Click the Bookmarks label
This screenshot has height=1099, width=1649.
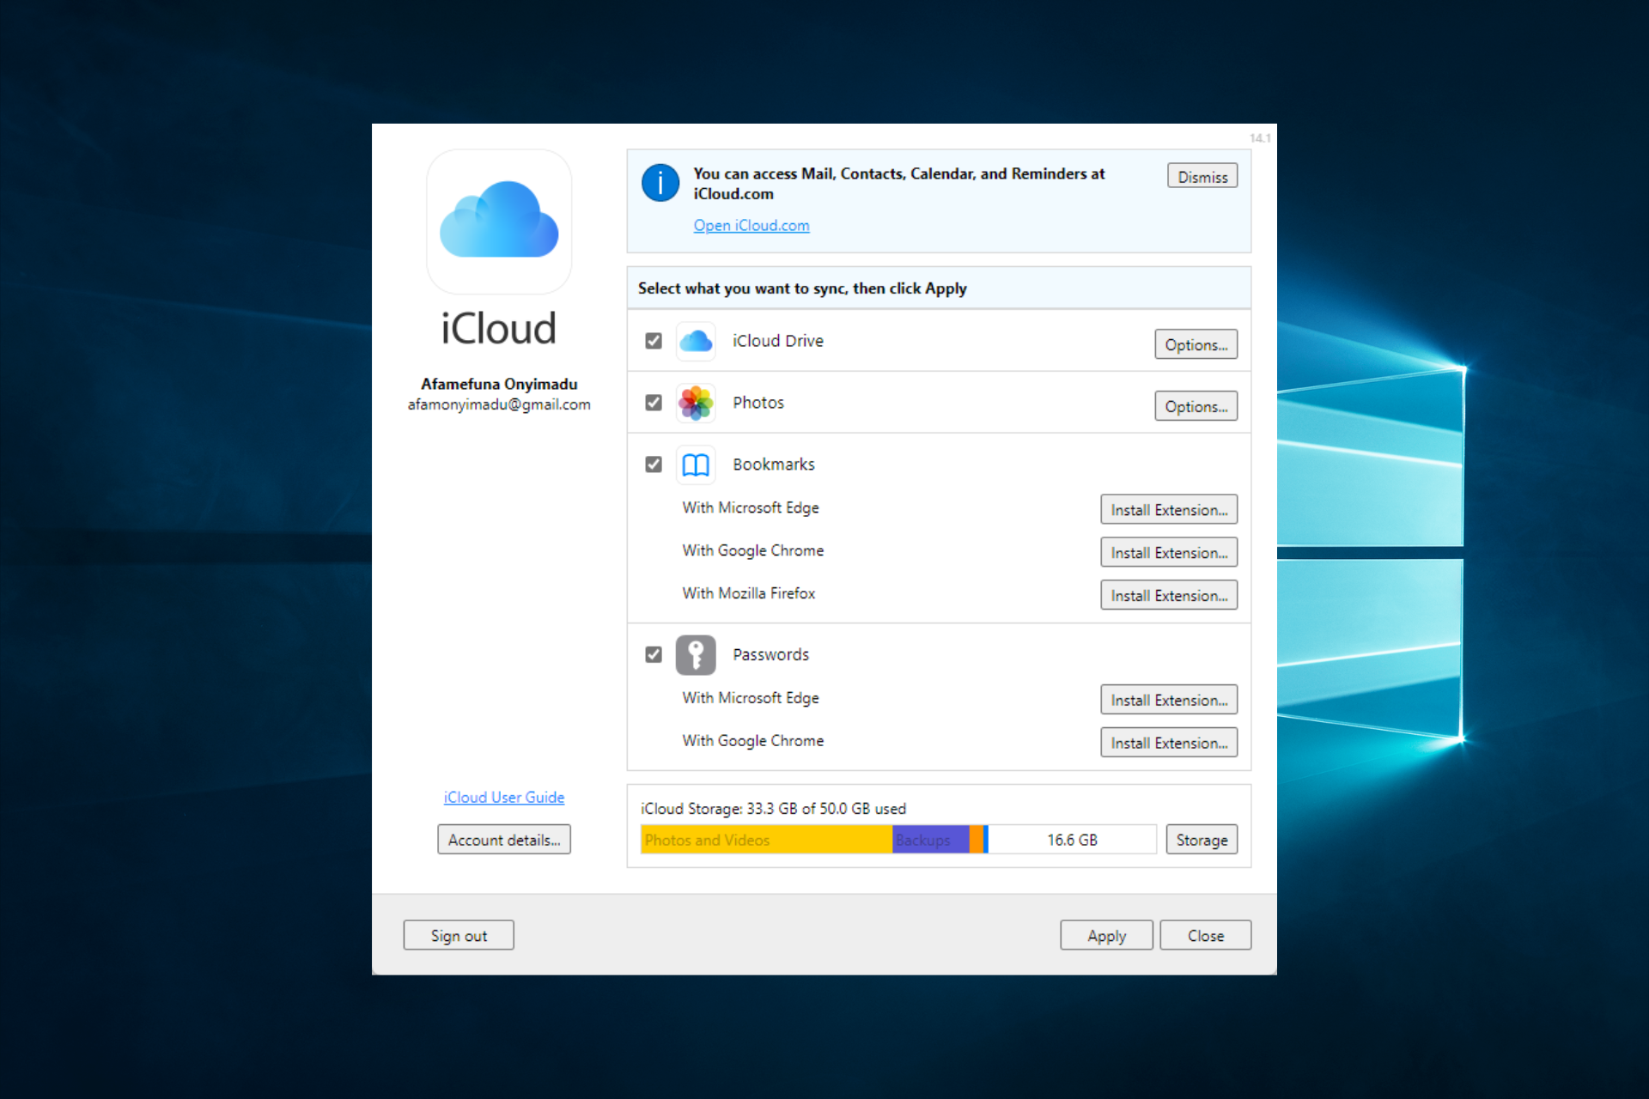coord(774,464)
